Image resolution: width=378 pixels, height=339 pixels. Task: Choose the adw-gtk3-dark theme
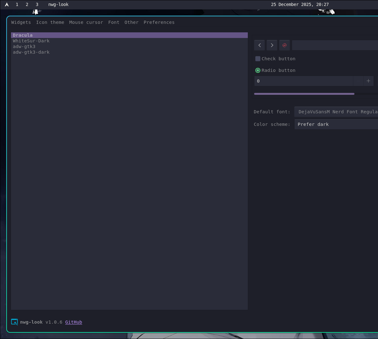(31, 52)
